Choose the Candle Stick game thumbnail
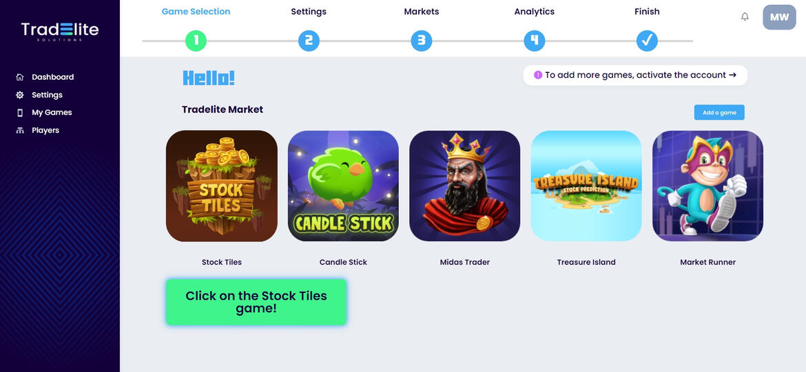806x372 pixels. coord(343,186)
